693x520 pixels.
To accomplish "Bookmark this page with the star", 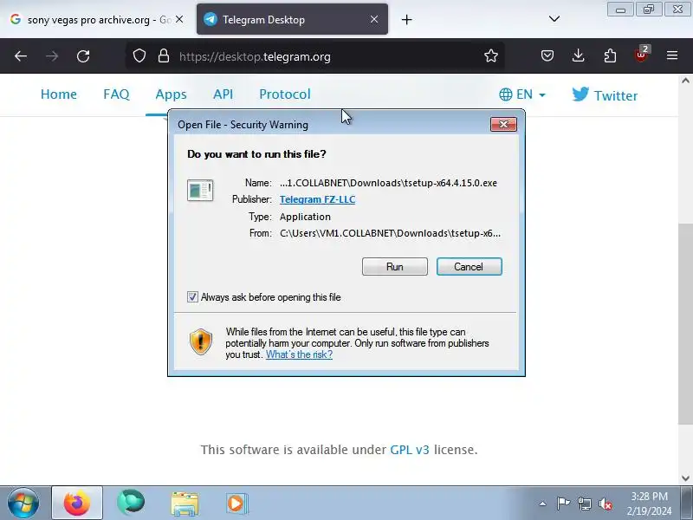I will pyautogui.click(x=490, y=56).
